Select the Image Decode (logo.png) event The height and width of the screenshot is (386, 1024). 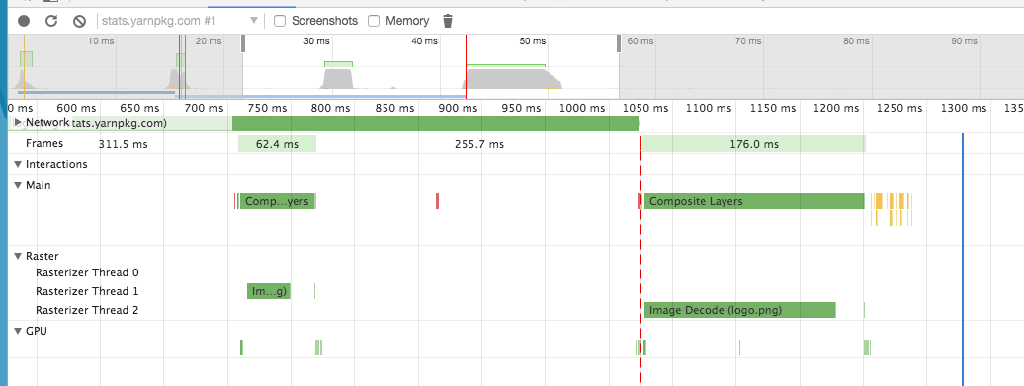click(740, 310)
